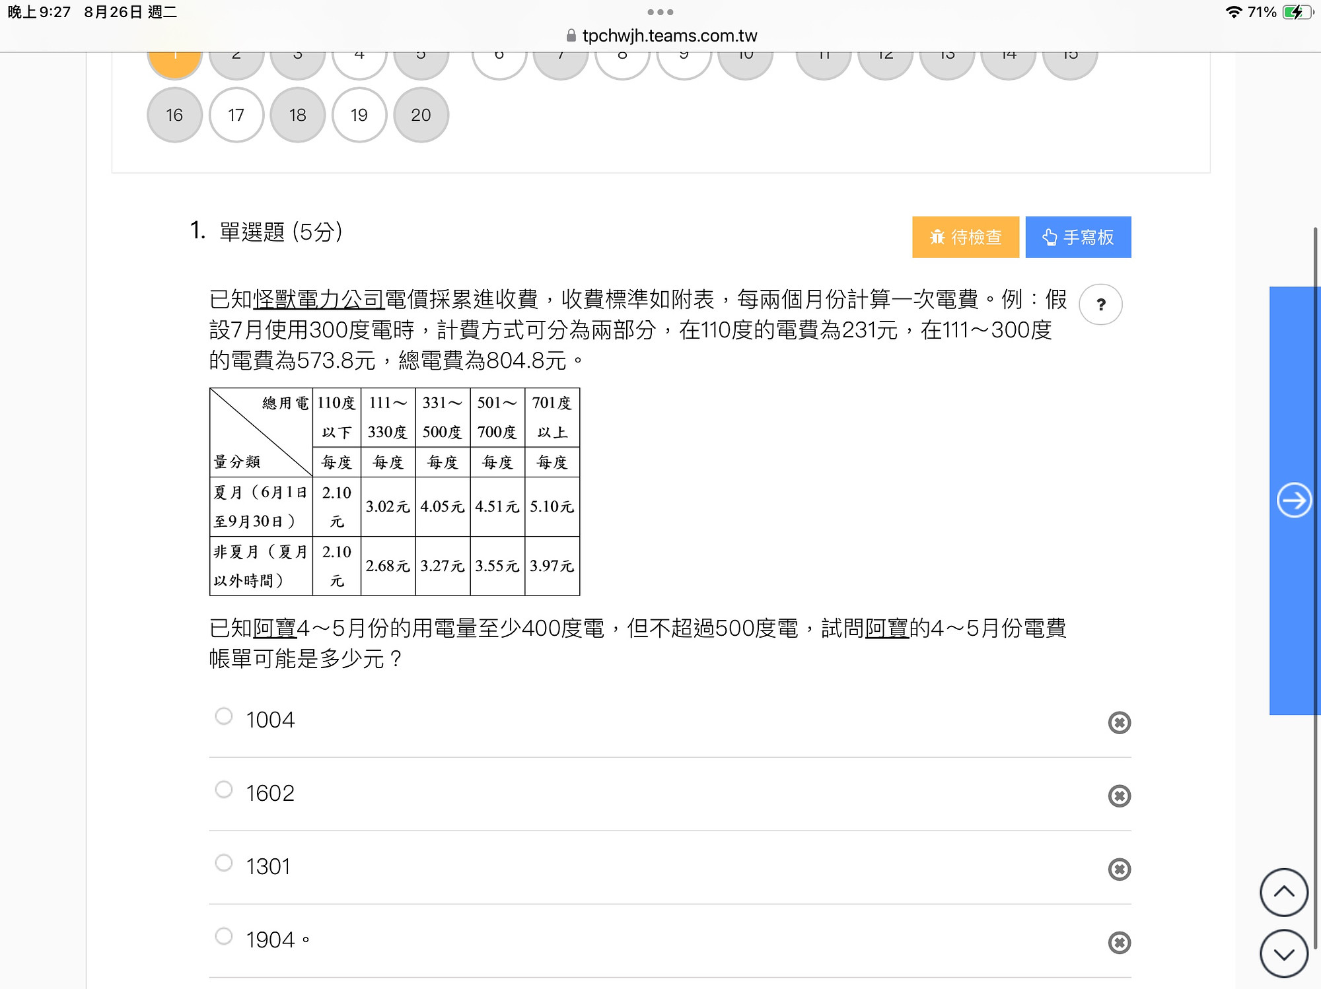Select answer option 1004
The width and height of the screenshot is (1321, 989).
click(x=224, y=716)
